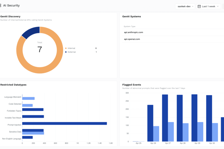Toggle the Internal series in legend
The width and height of the screenshot is (224, 149).
pyautogui.click(x=72, y=48)
